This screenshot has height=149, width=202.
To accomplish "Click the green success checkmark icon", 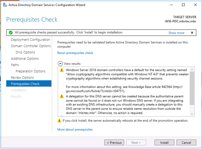I will 11,33.
